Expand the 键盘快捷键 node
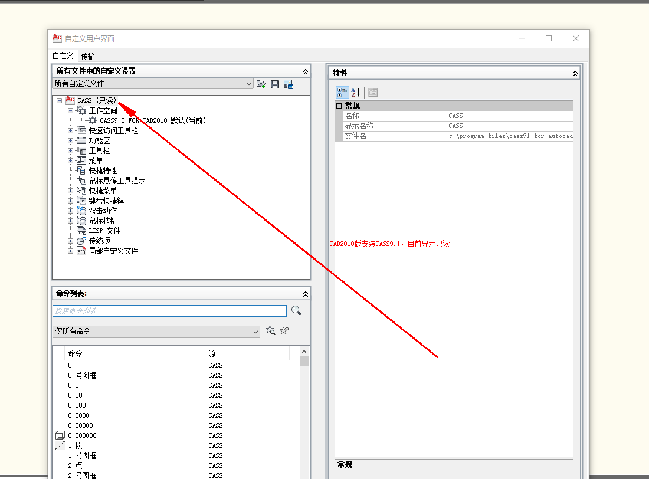This screenshot has height=479, width=649. pyautogui.click(x=70, y=201)
